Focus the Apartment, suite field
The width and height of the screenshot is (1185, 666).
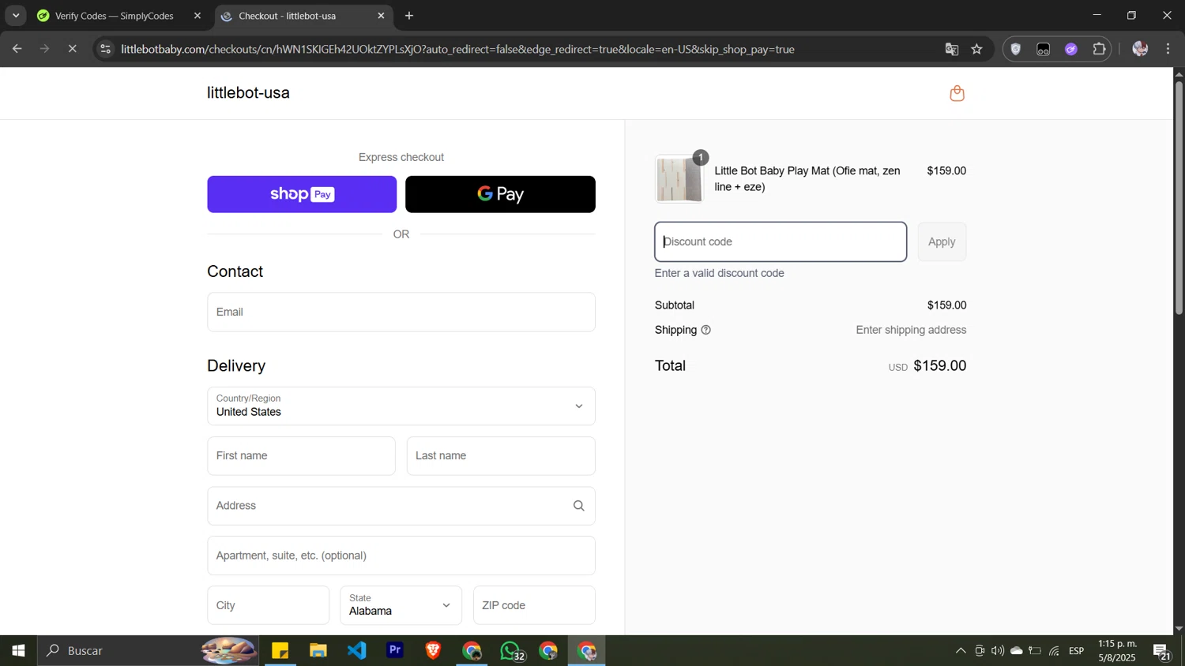click(401, 556)
